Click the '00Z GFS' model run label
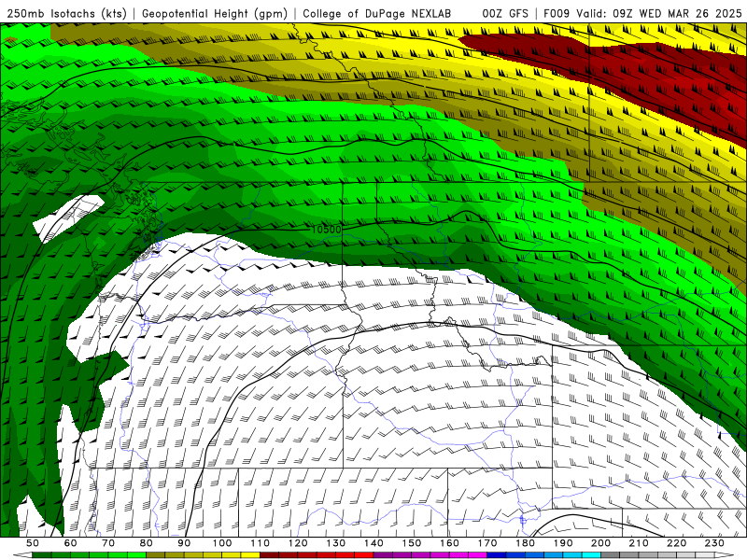This screenshot has width=747, height=560. tap(505, 14)
